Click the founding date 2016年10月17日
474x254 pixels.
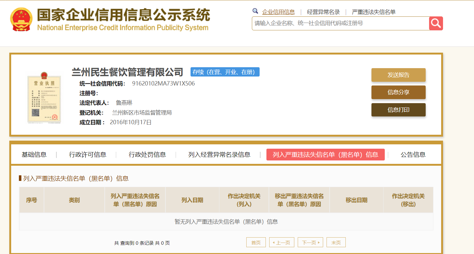[130, 122]
